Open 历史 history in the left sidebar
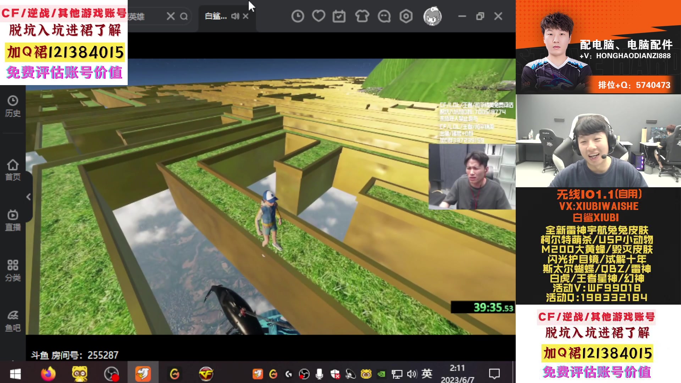The image size is (681, 383). (x=13, y=106)
